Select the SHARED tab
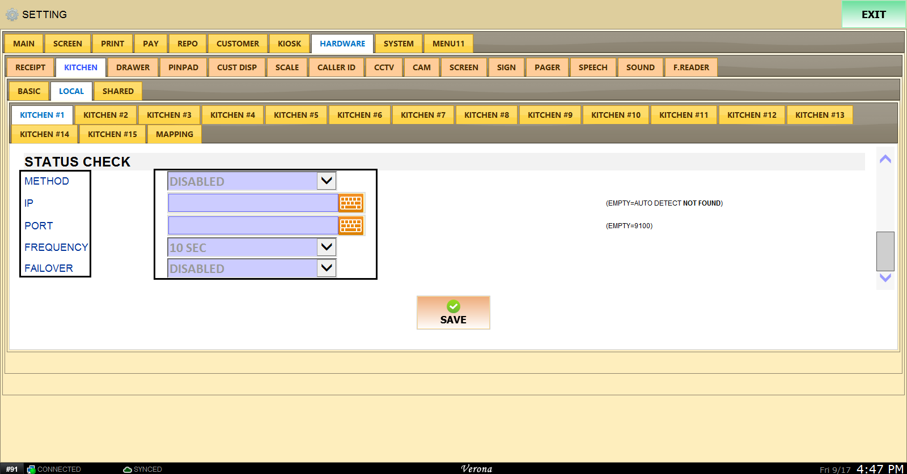 pyautogui.click(x=118, y=91)
